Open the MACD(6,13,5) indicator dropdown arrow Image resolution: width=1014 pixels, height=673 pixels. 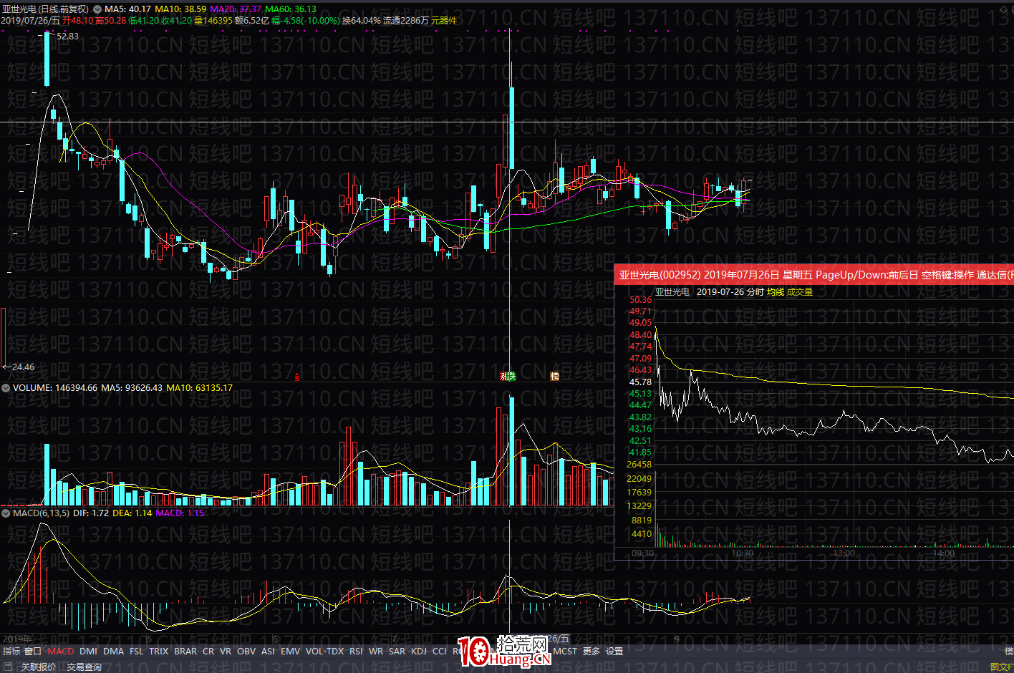6,513
